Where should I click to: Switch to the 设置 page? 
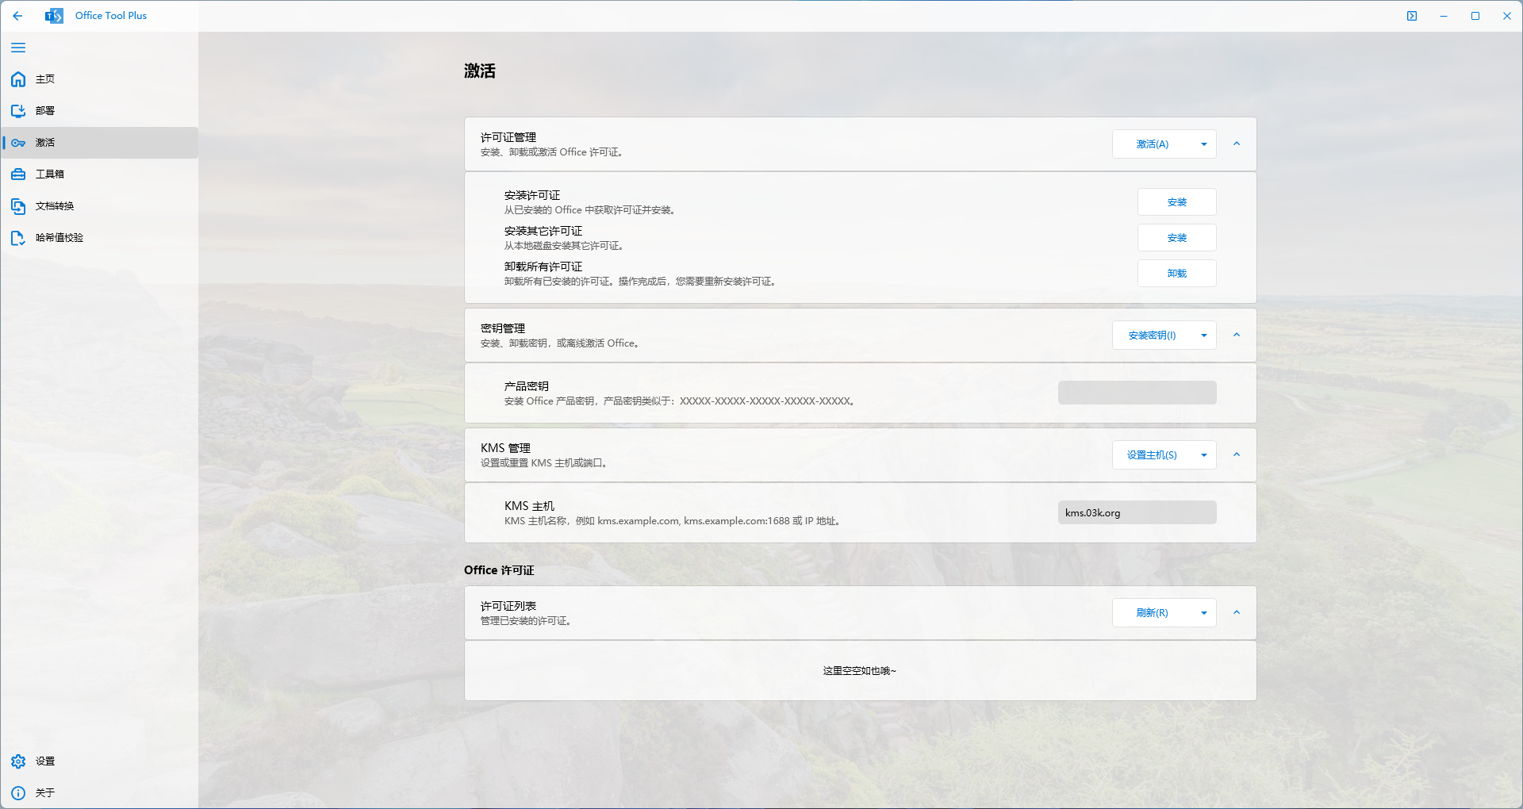tap(44, 761)
